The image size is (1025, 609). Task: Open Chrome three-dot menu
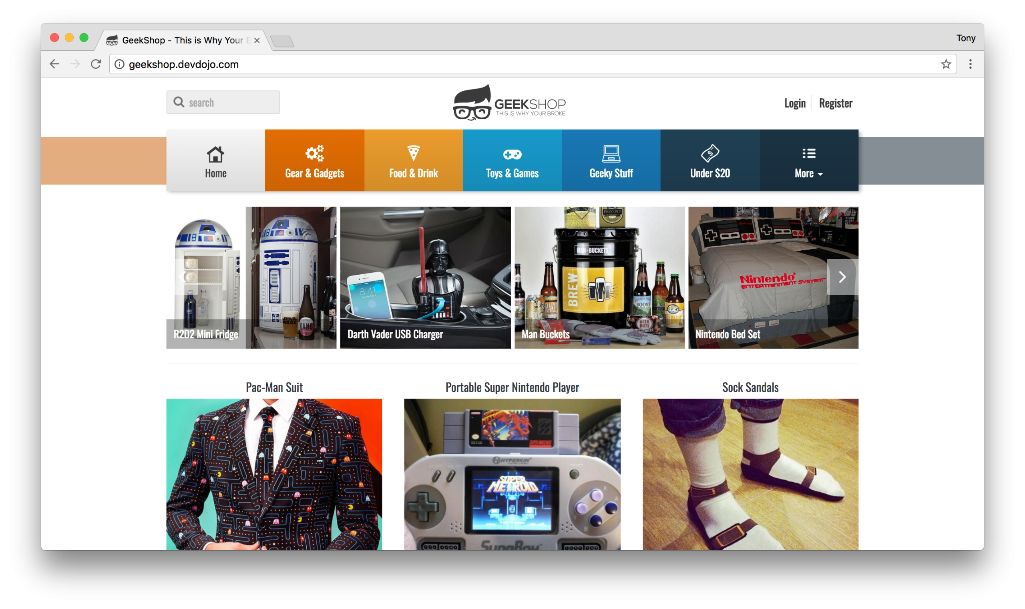(971, 64)
